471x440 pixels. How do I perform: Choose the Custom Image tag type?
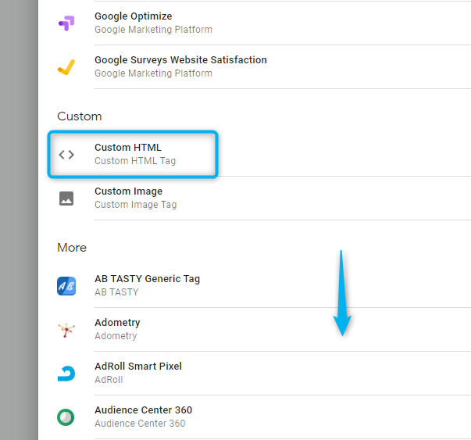[129, 191]
